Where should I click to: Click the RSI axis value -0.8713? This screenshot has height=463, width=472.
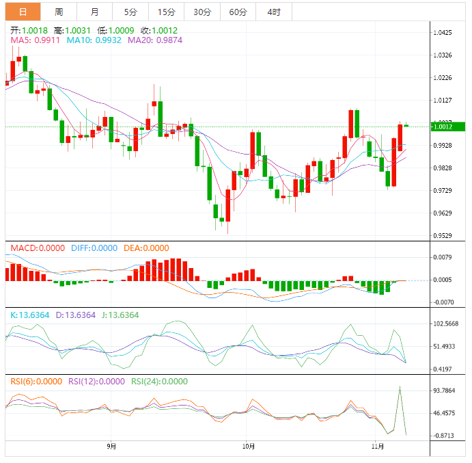443,436
